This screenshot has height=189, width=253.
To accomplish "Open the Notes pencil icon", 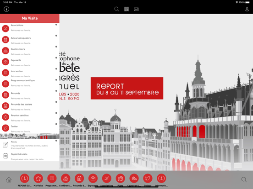I will coord(5,145).
